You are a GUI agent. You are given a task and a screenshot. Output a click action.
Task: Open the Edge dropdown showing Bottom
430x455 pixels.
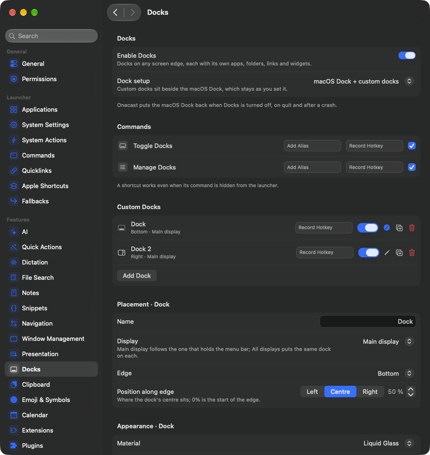click(396, 373)
